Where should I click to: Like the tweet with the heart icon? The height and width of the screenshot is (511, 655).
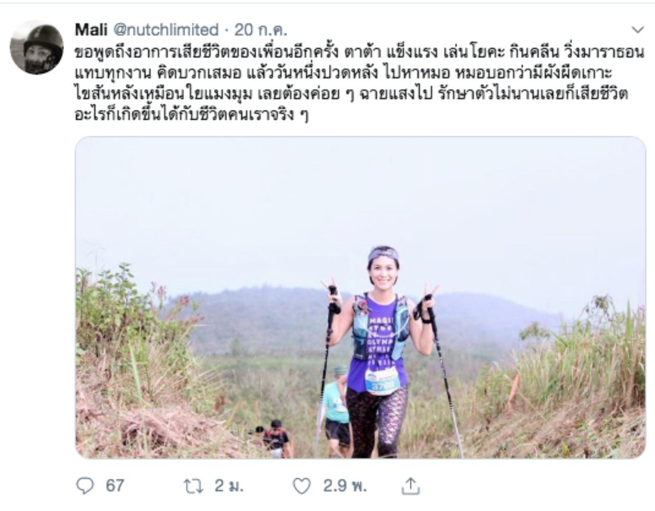[x=301, y=486]
